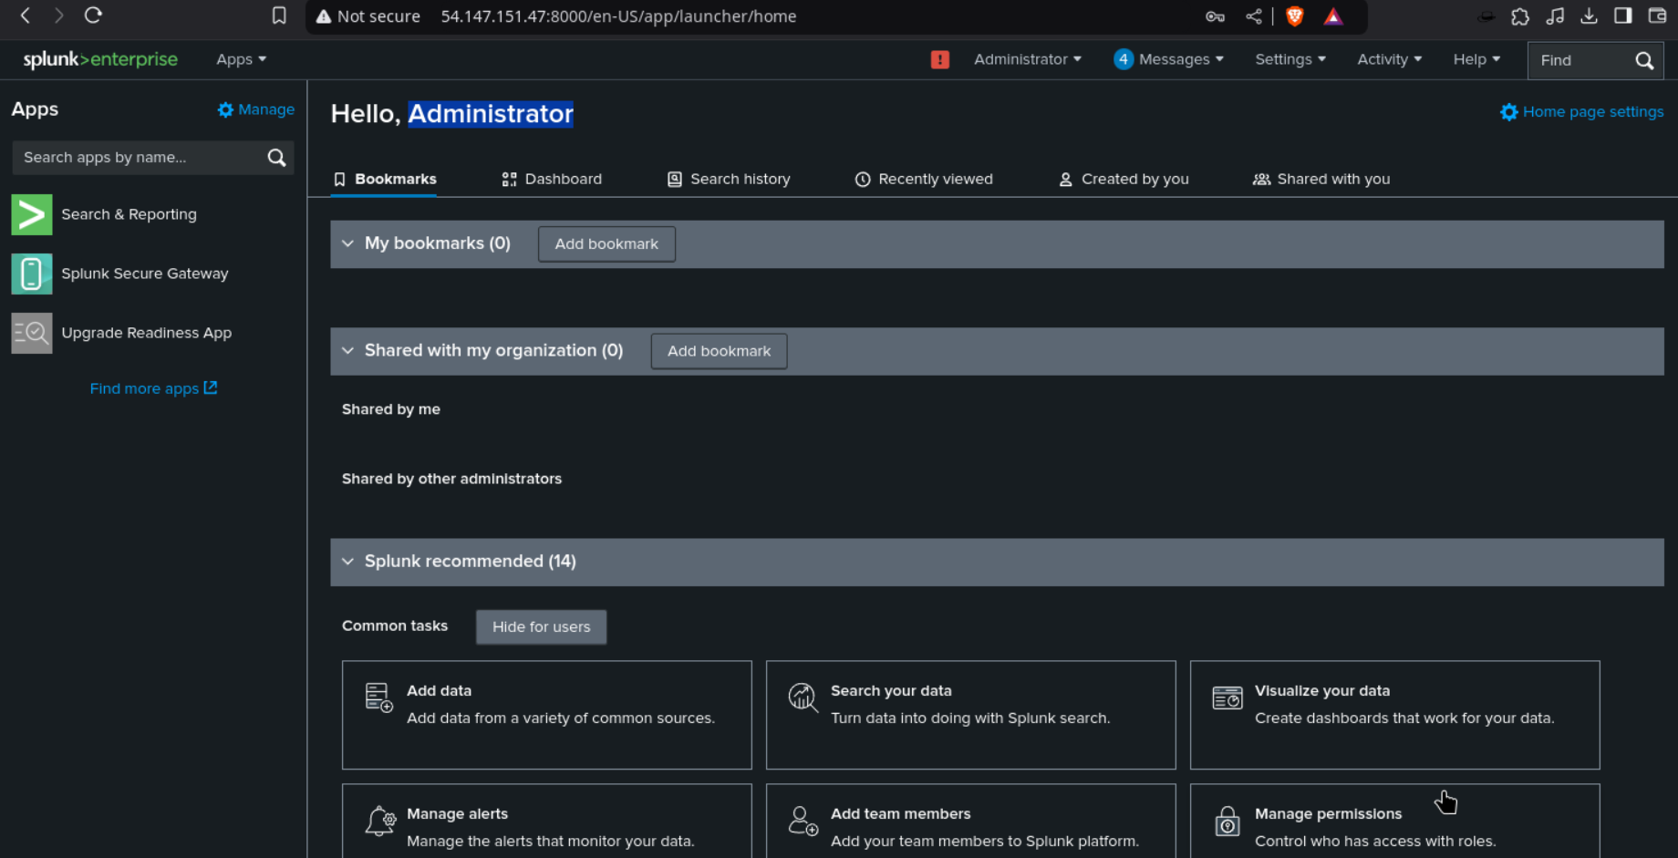Switch to the Search history tab
Image resolution: width=1678 pixels, height=858 pixels.
(729, 179)
